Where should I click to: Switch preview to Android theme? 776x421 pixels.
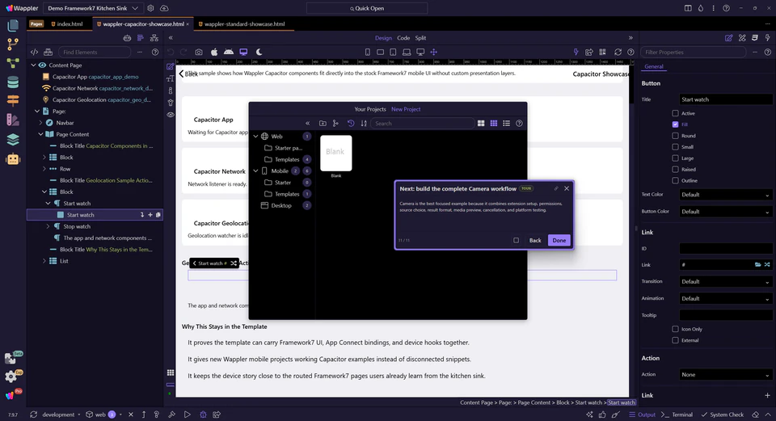tap(229, 52)
